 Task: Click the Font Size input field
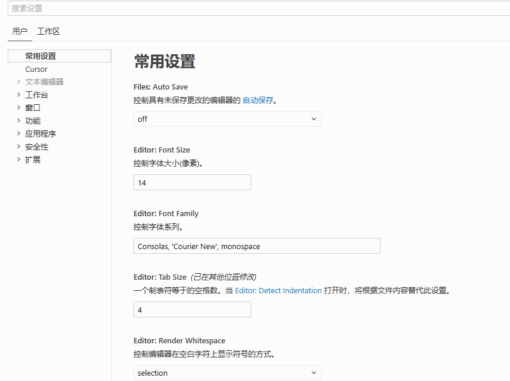click(192, 183)
